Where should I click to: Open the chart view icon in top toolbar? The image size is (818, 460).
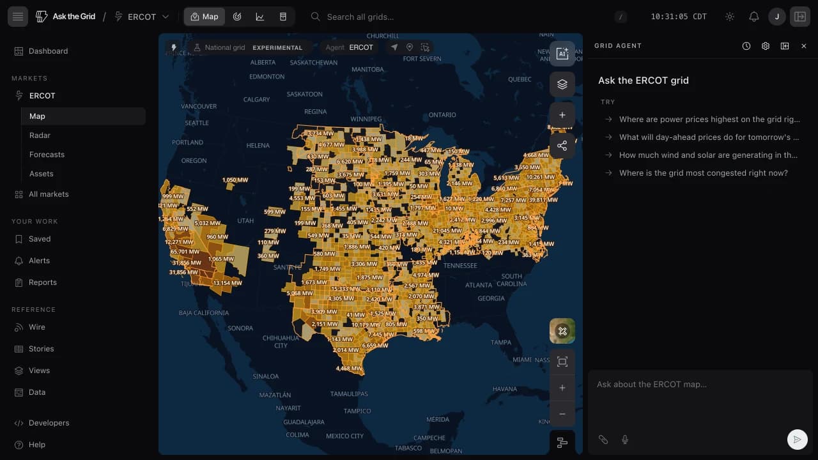tap(260, 17)
